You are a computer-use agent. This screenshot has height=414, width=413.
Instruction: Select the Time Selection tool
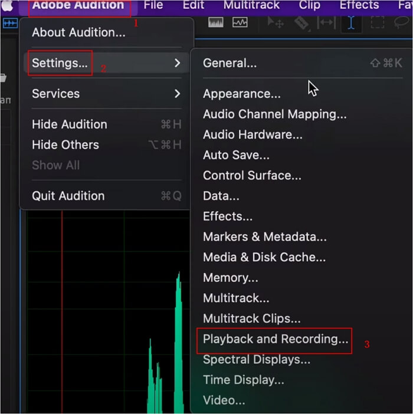pos(351,23)
